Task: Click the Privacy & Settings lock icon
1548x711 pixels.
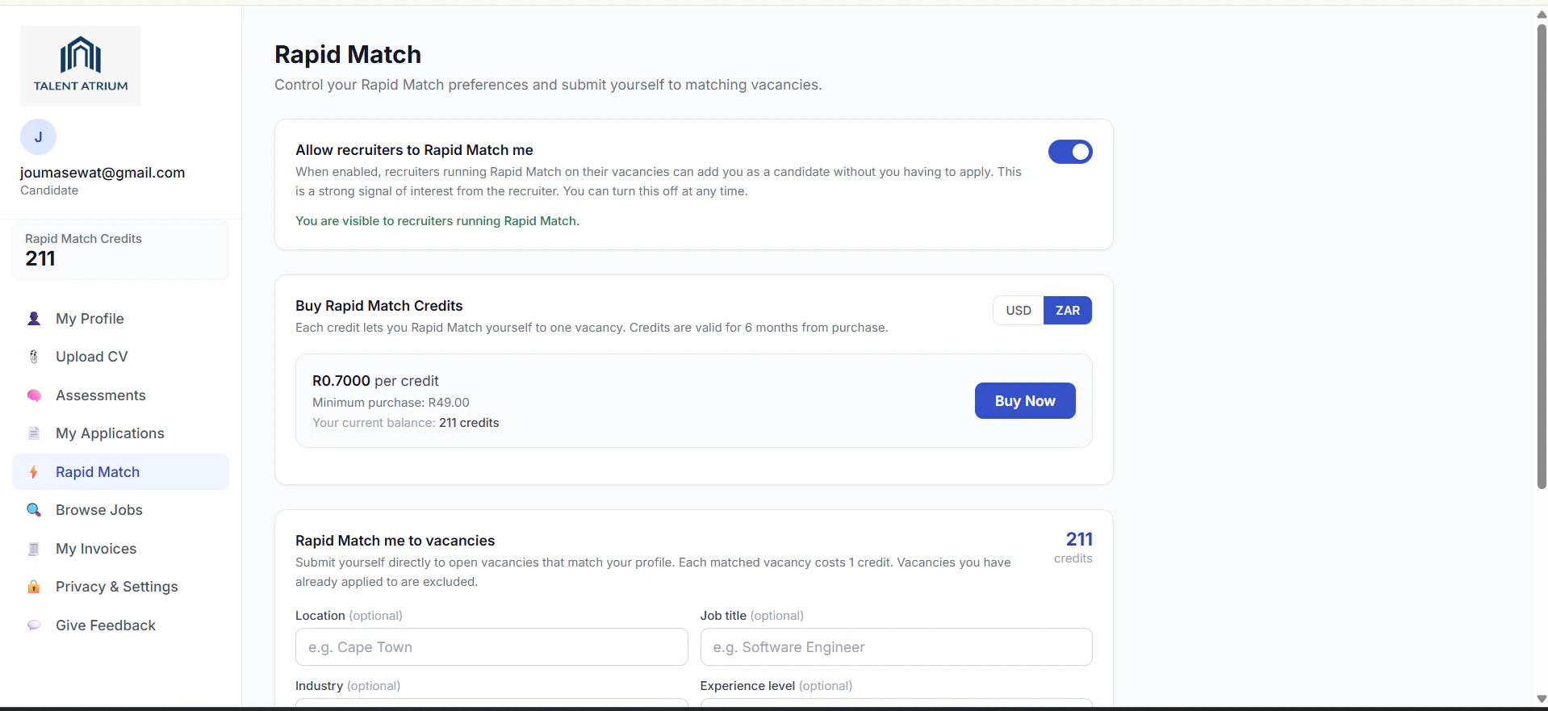Action: coord(34,587)
